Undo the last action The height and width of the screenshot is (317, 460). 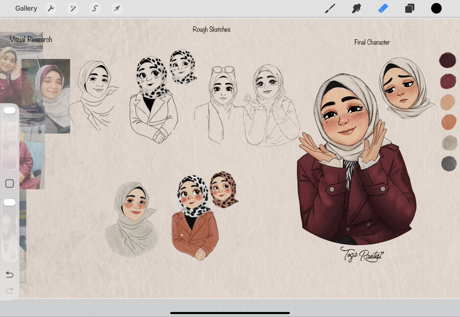(x=10, y=274)
